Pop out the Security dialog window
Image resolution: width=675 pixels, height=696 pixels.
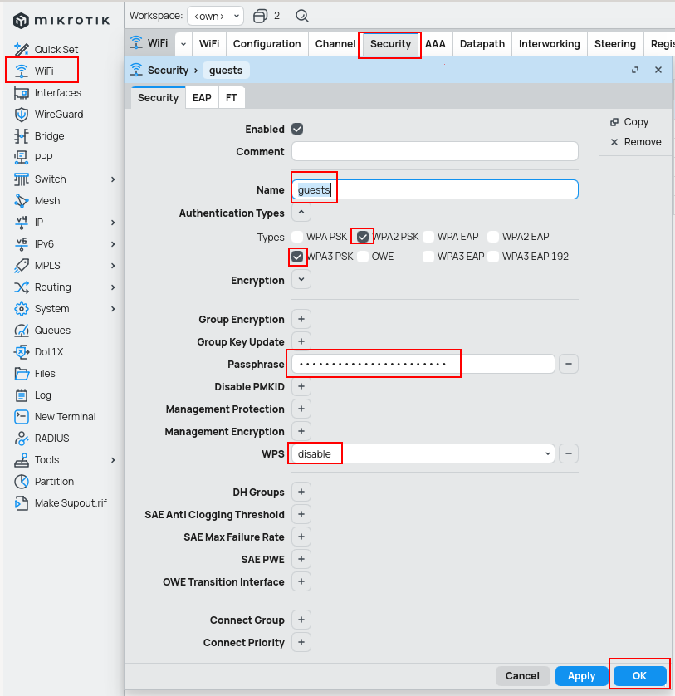point(635,70)
